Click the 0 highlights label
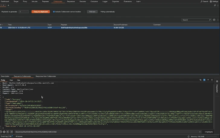Image resolution: width=220 pixels, height=138 pixels. [209, 132]
